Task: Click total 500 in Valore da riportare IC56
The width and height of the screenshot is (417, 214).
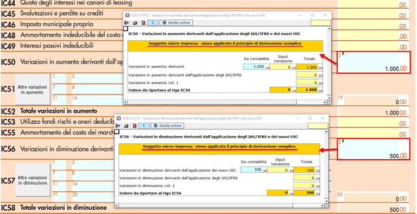Action: (304, 193)
